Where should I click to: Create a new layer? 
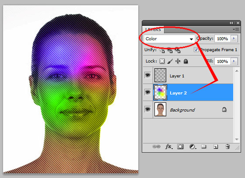click(216, 147)
